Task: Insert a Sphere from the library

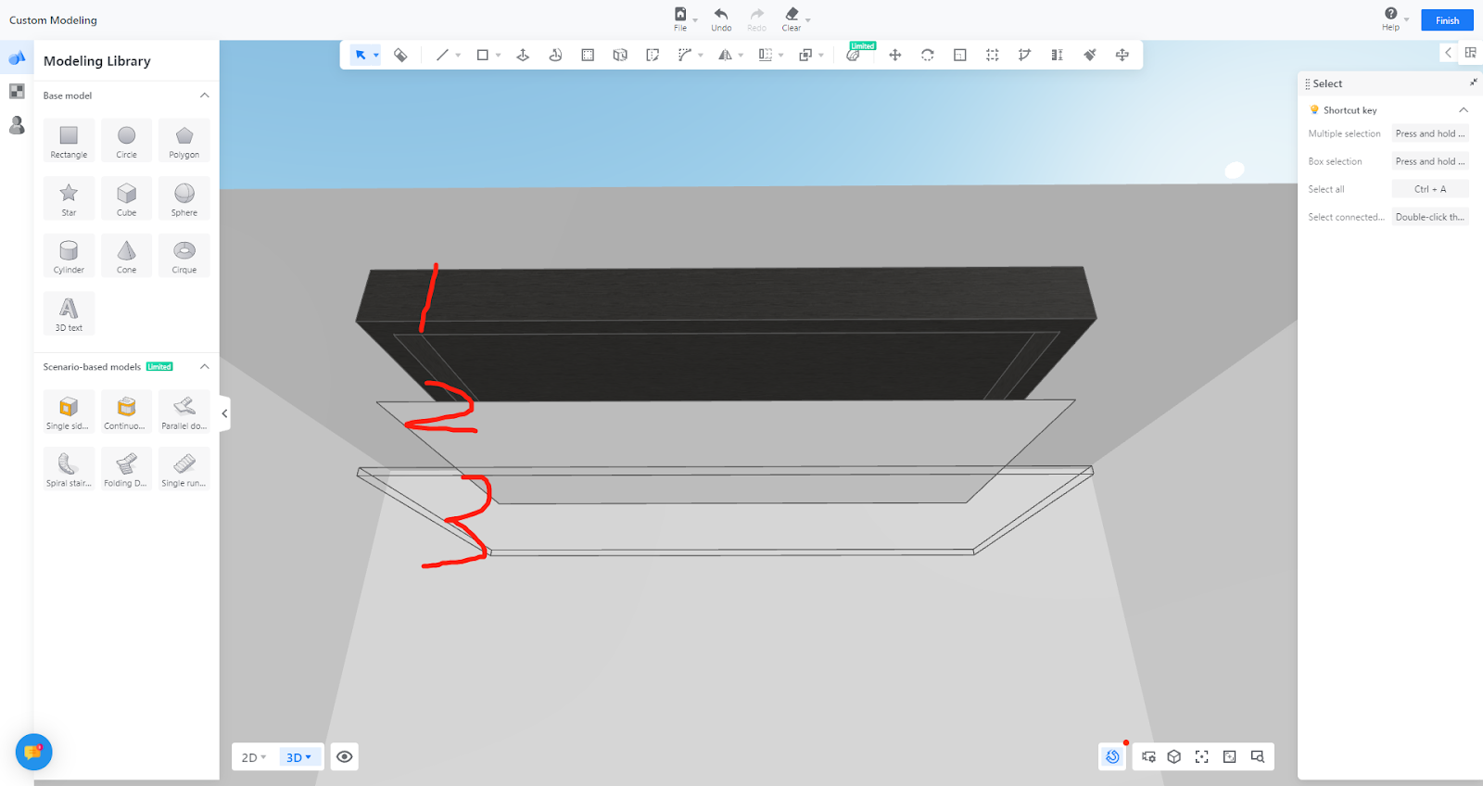Action: point(184,198)
